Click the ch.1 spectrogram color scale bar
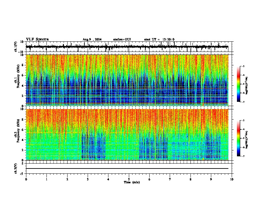This screenshot has height=201, width=261. (x=239, y=84)
